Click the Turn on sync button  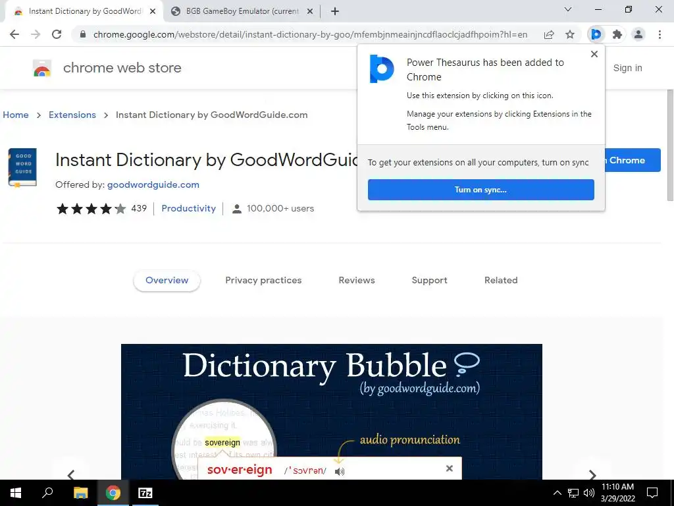point(481,190)
